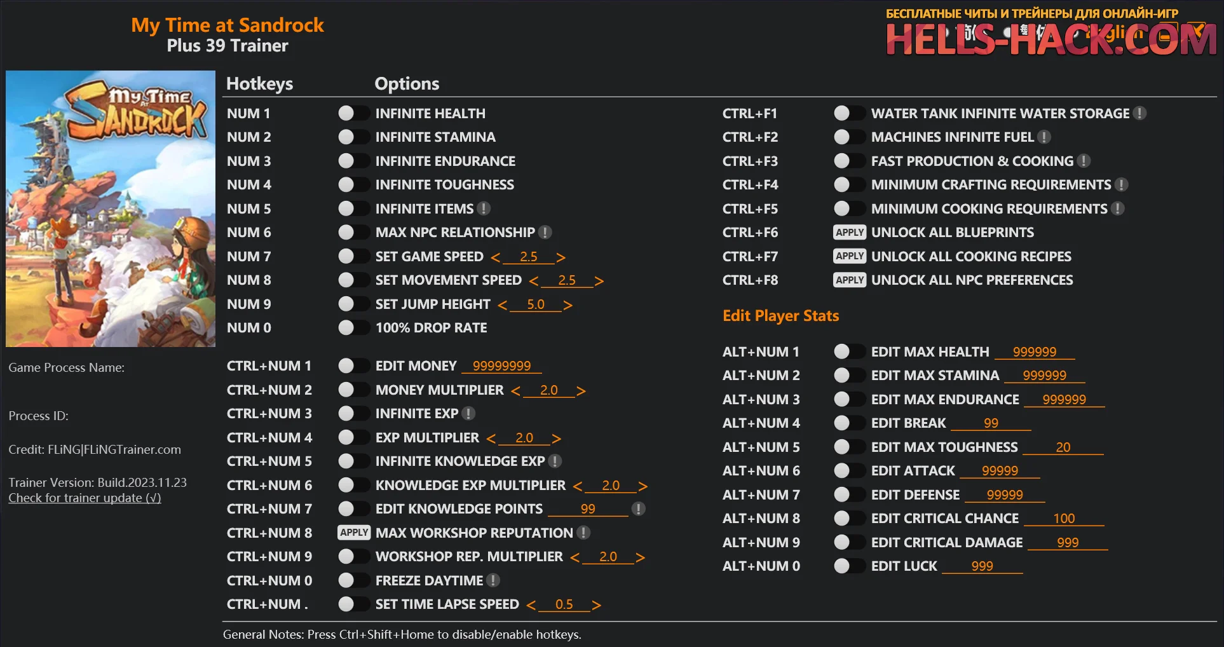This screenshot has height=647, width=1224.
Task: Enable Edit Luck toggle
Action: click(849, 566)
